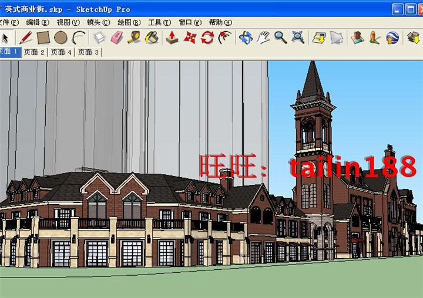Switch to scene tab 页面 4
The height and width of the screenshot is (298, 423).
pos(62,52)
